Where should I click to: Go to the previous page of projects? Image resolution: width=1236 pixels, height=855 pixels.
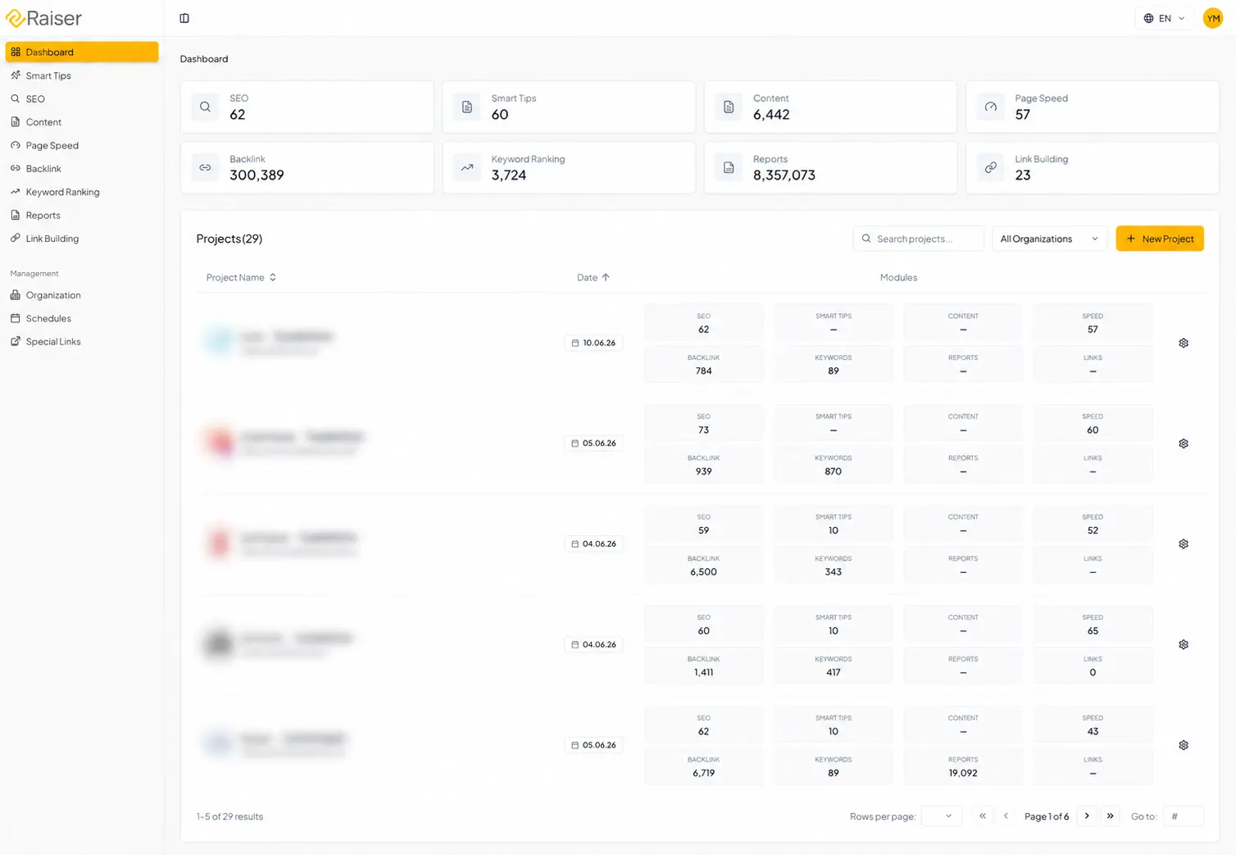tap(1006, 816)
